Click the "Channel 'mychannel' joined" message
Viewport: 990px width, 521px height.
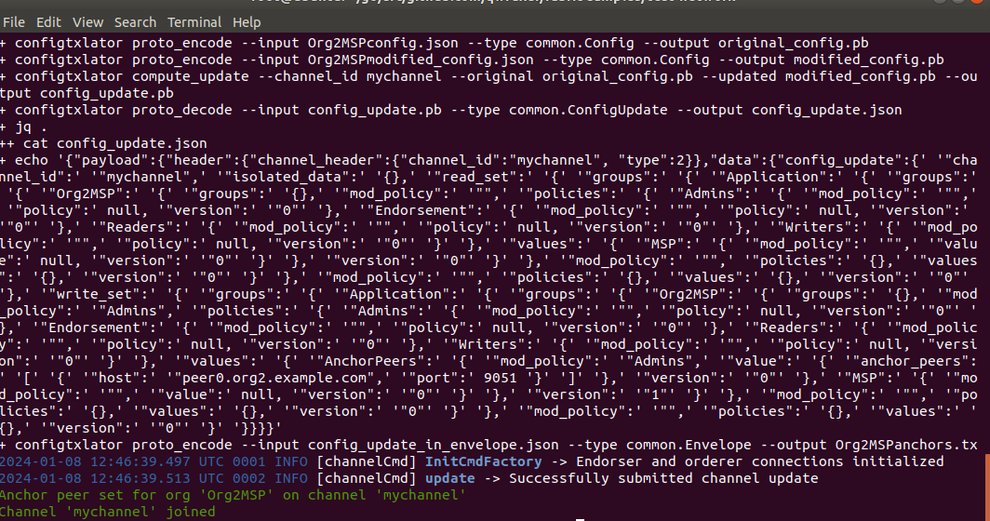pos(107,512)
